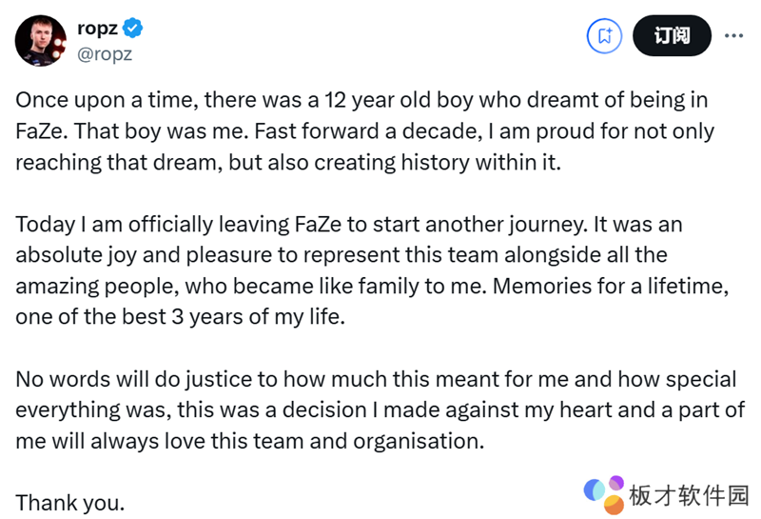Click the @ropz handle
This screenshot has height=519, width=761.
coord(105,53)
